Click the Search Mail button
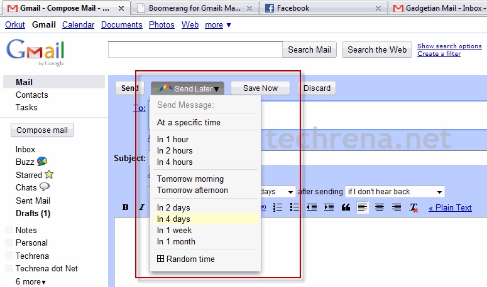Screen dimensions: 487x287 click(309, 50)
